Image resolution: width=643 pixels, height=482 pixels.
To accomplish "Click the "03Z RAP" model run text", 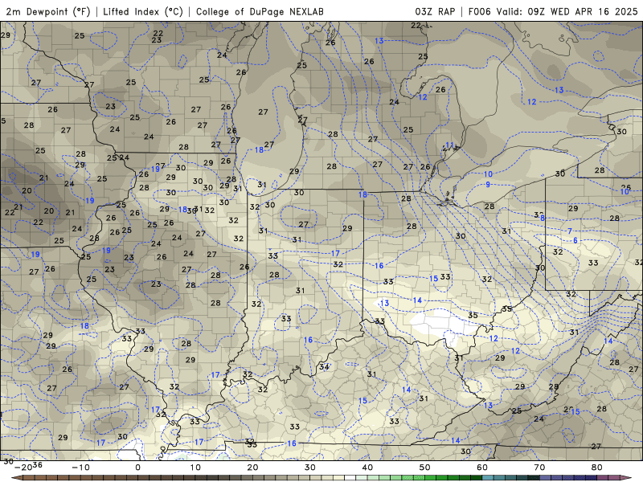I will coord(435,11).
